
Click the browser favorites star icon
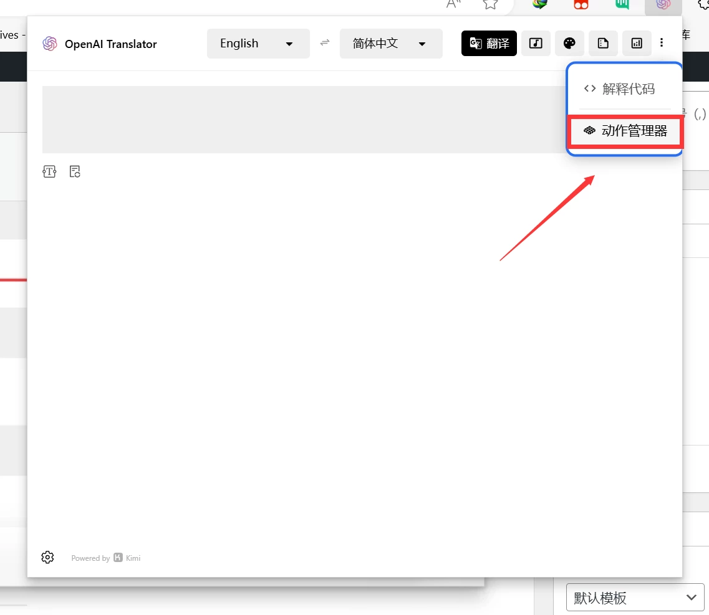coord(490,4)
